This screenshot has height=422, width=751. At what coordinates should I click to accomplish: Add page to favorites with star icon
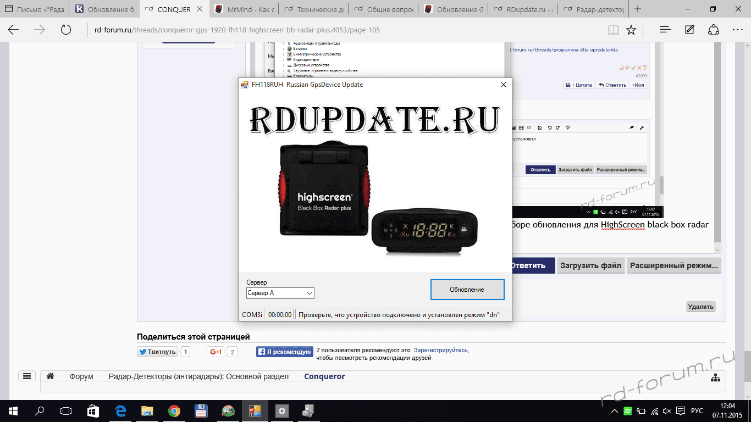point(631,30)
